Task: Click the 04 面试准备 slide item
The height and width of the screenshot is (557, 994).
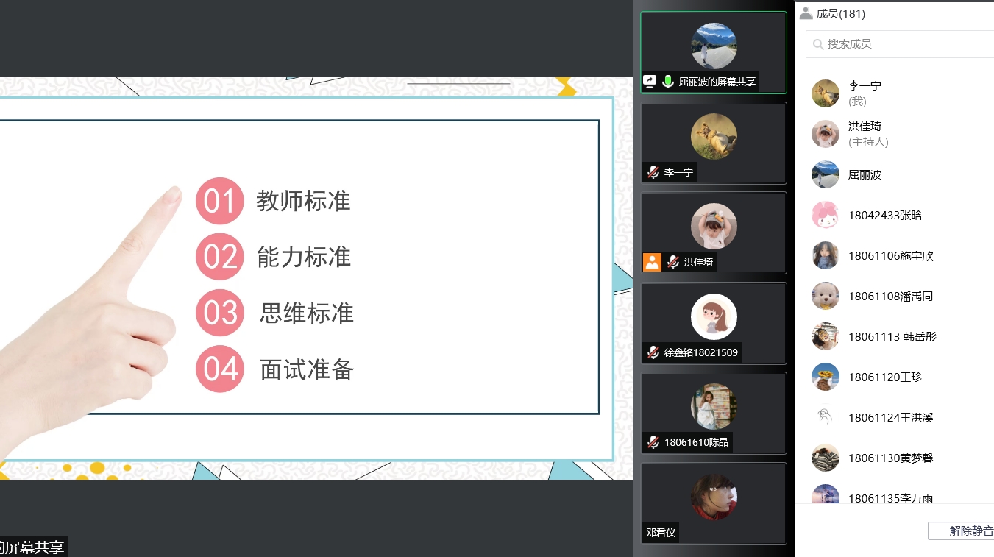Action: (275, 369)
